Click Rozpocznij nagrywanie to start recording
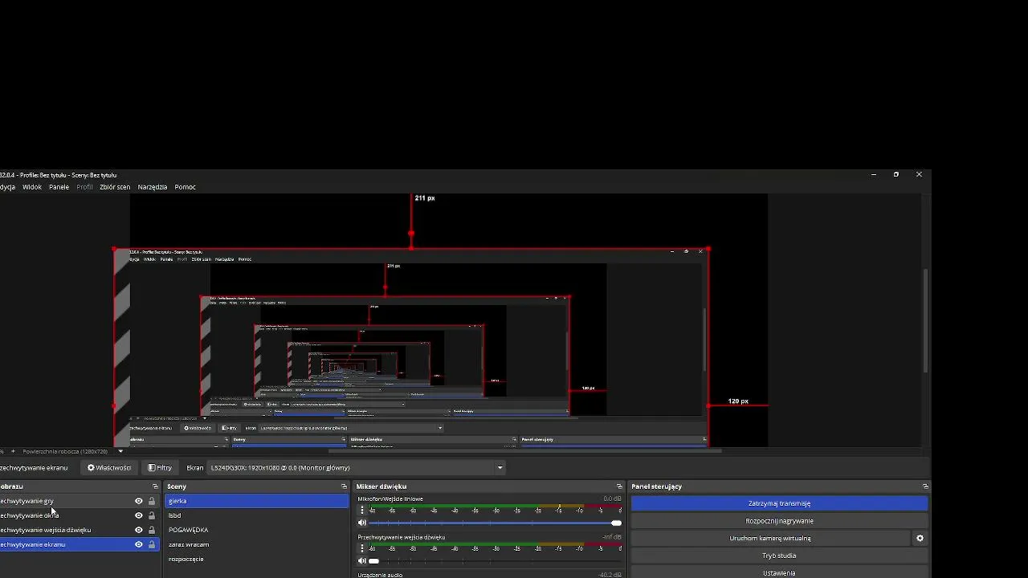This screenshot has width=1028, height=578. 779,521
